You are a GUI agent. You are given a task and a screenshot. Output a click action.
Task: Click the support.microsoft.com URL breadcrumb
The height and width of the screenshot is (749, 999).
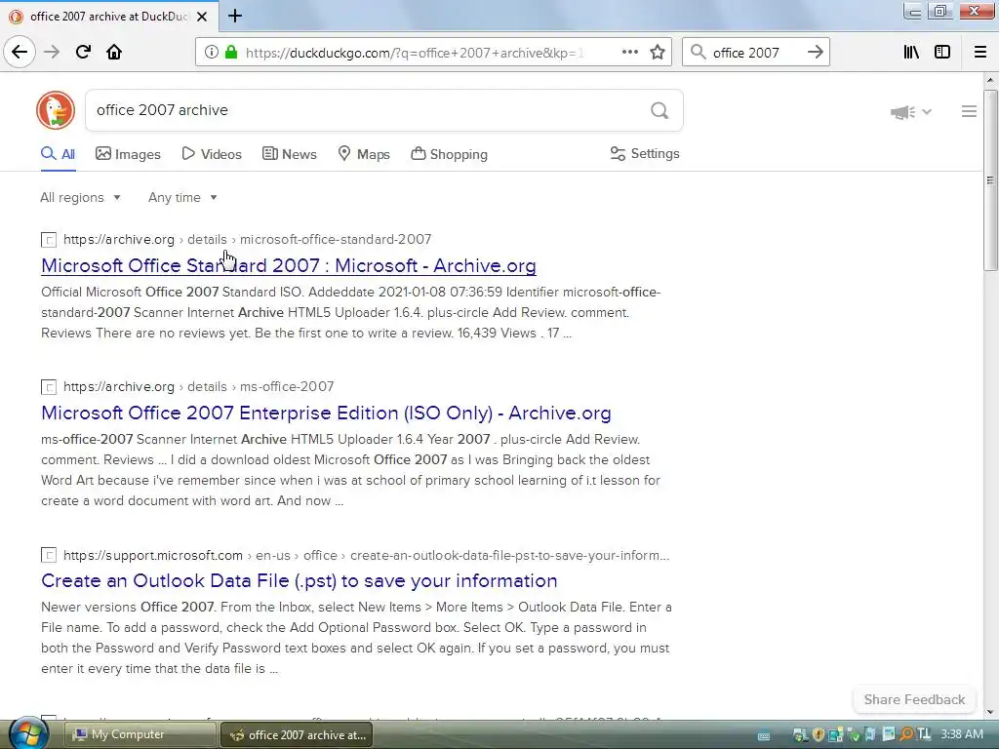click(x=367, y=555)
